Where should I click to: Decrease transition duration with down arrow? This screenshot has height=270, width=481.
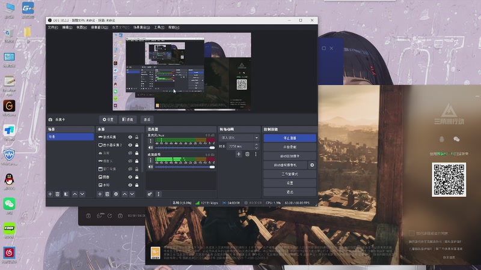[257, 148]
